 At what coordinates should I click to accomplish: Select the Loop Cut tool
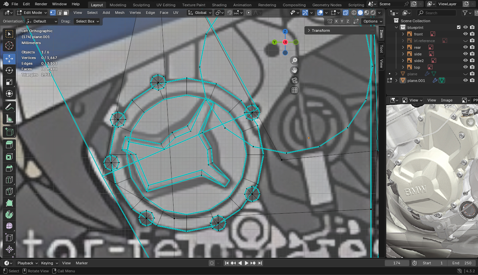pyautogui.click(x=9, y=180)
